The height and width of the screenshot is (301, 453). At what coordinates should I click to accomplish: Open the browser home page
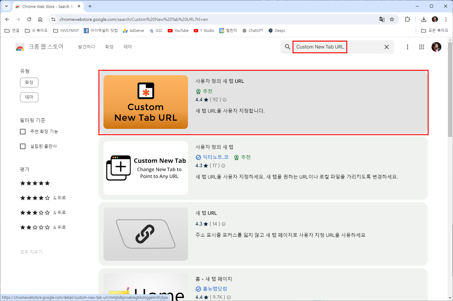(40, 19)
